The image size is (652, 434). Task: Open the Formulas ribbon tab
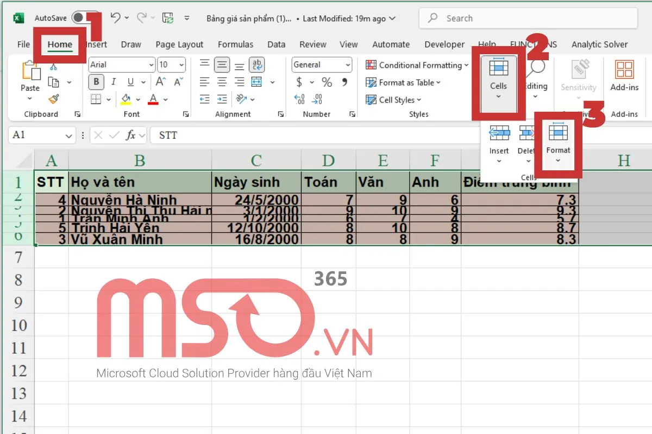click(235, 44)
